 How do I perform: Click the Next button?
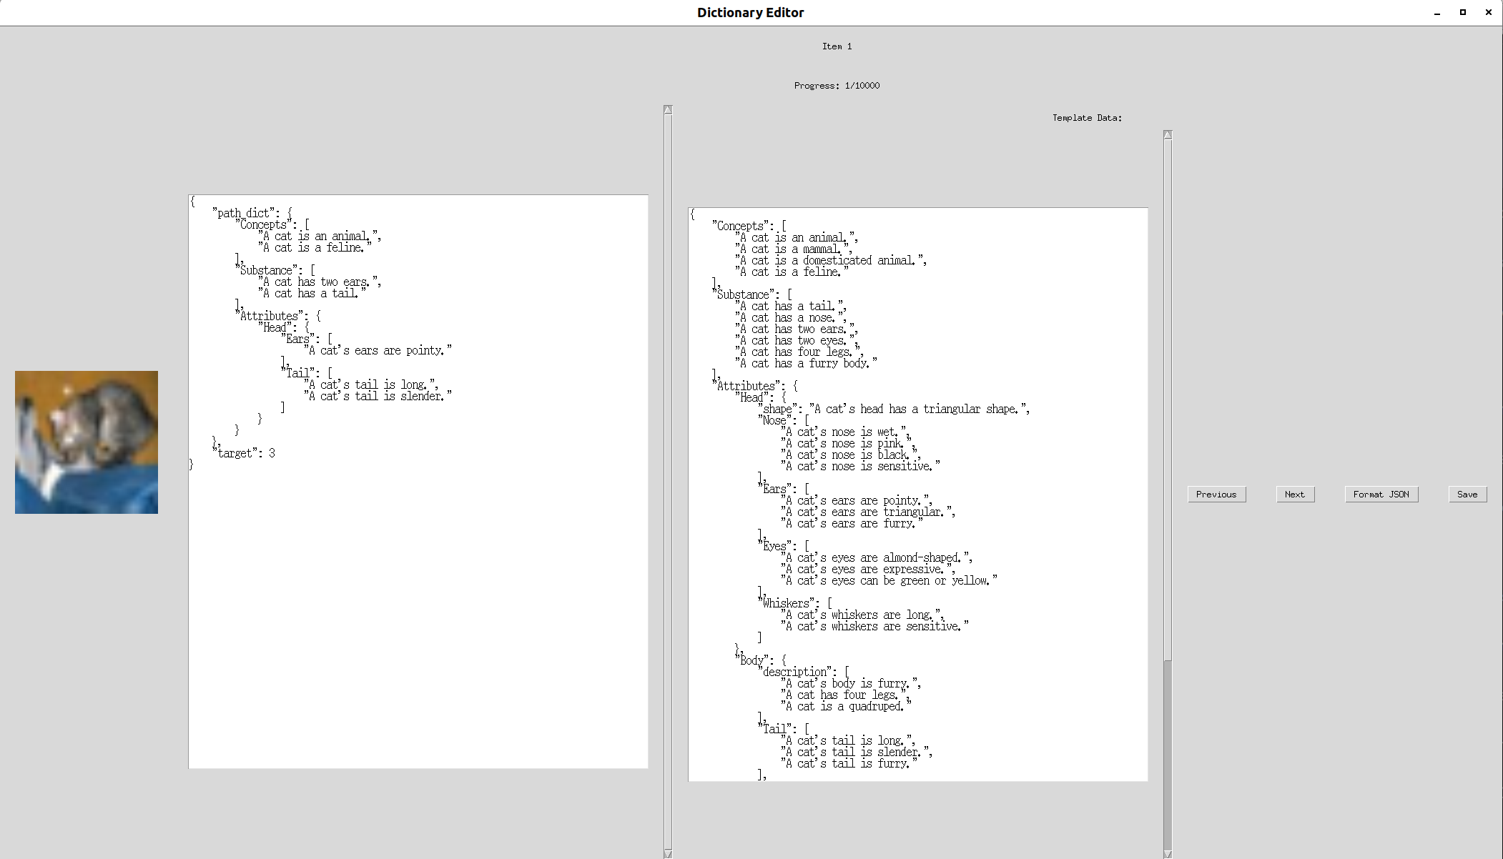1294,495
